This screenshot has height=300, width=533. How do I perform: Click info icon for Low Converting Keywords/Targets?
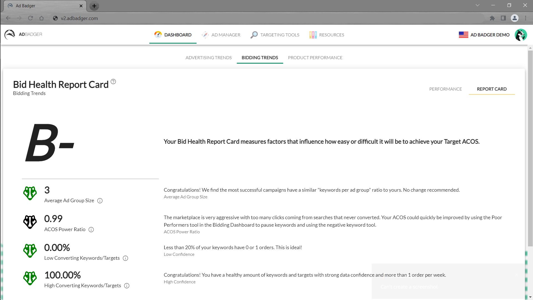pyautogui.click(x=125, y=258)
